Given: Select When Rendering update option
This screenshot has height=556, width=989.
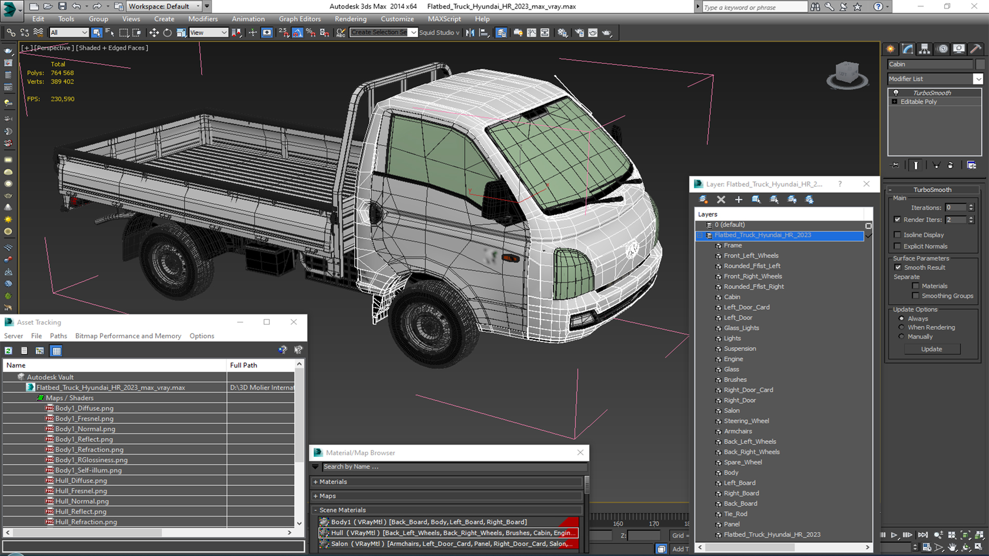Looking at the screenshot, I should (x=901, y=327).
